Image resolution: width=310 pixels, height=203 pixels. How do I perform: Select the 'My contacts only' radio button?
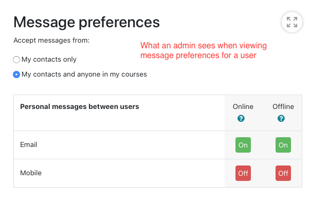(16, 60)
